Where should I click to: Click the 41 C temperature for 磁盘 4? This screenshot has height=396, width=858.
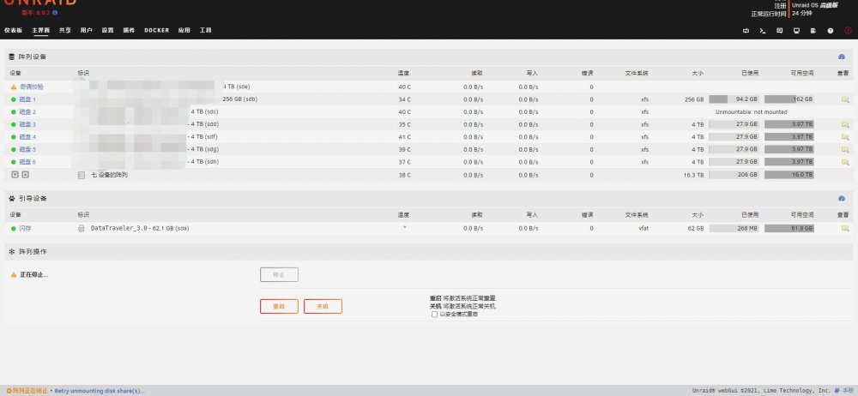pos(405,137)
